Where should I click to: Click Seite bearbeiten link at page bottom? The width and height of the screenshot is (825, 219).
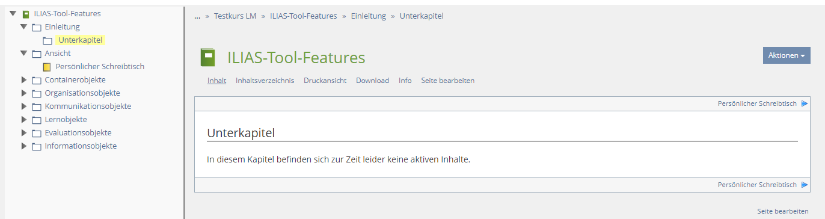783,211
